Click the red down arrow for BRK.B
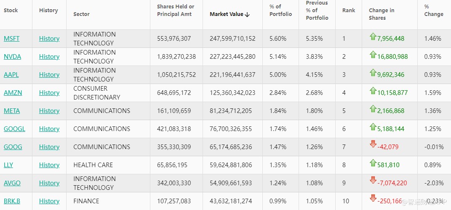451x210 pixels. click(x=373, y=198)
